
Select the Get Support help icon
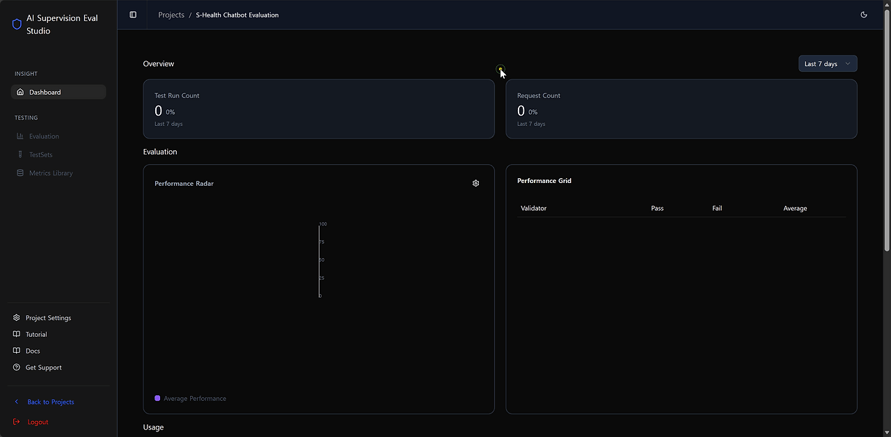pos(16,367)
